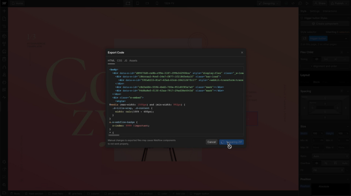
Task: Open the Ecommerce basket icon
Action: coord(4,82)
